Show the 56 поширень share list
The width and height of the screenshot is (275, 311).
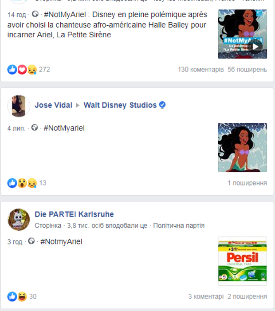coord(247,70)
